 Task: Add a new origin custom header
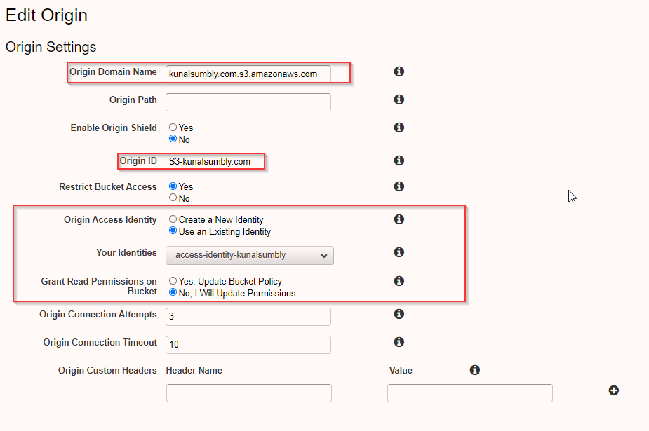coord(614,390)
